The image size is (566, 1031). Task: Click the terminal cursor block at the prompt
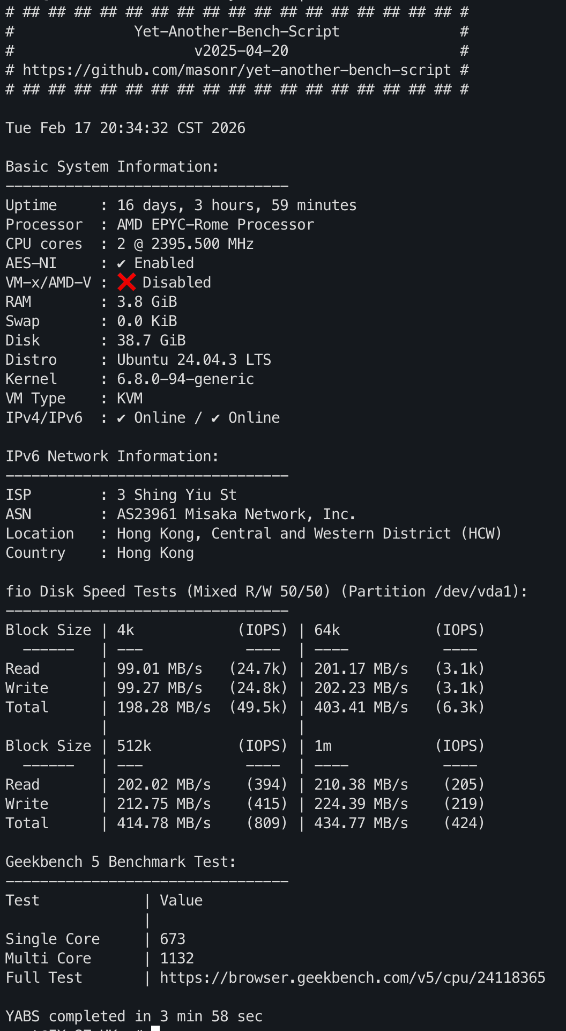pyautogui.click(x=155, y=1028)
